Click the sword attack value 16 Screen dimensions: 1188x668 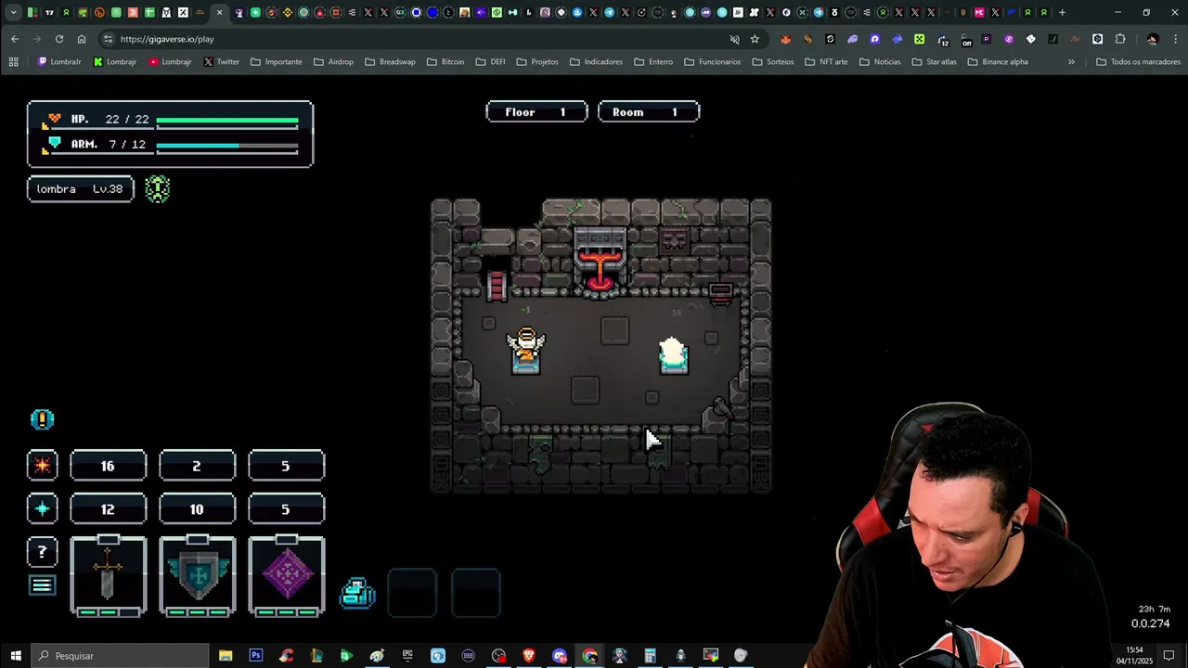(108, 466)
